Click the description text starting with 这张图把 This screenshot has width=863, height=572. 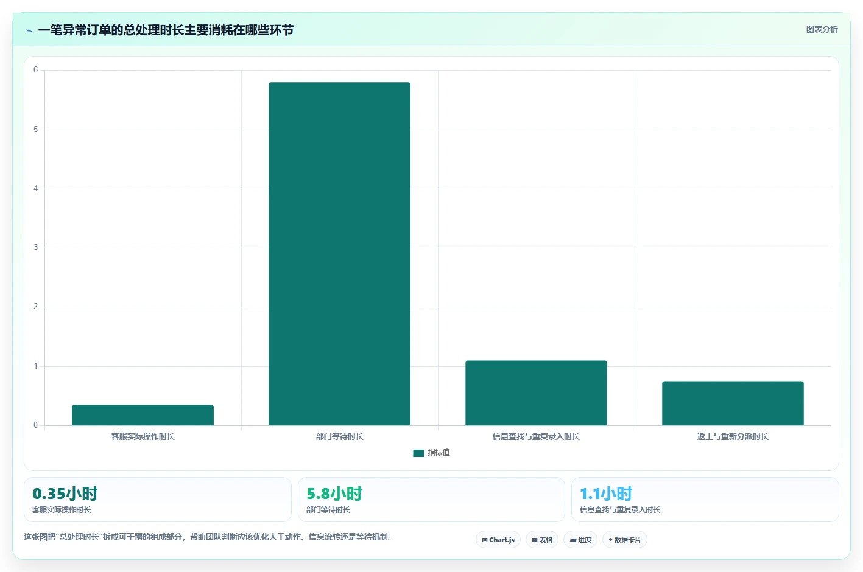tap(210, 537)
